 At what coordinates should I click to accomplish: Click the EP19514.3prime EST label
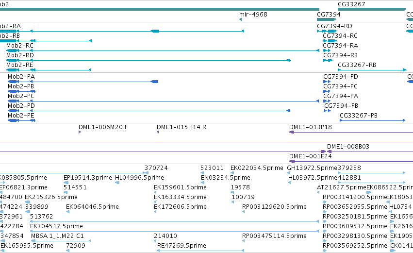(x=88, y=178)
